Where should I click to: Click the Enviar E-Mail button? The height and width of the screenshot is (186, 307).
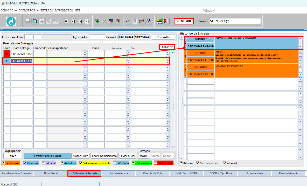[x=128, y=156]
